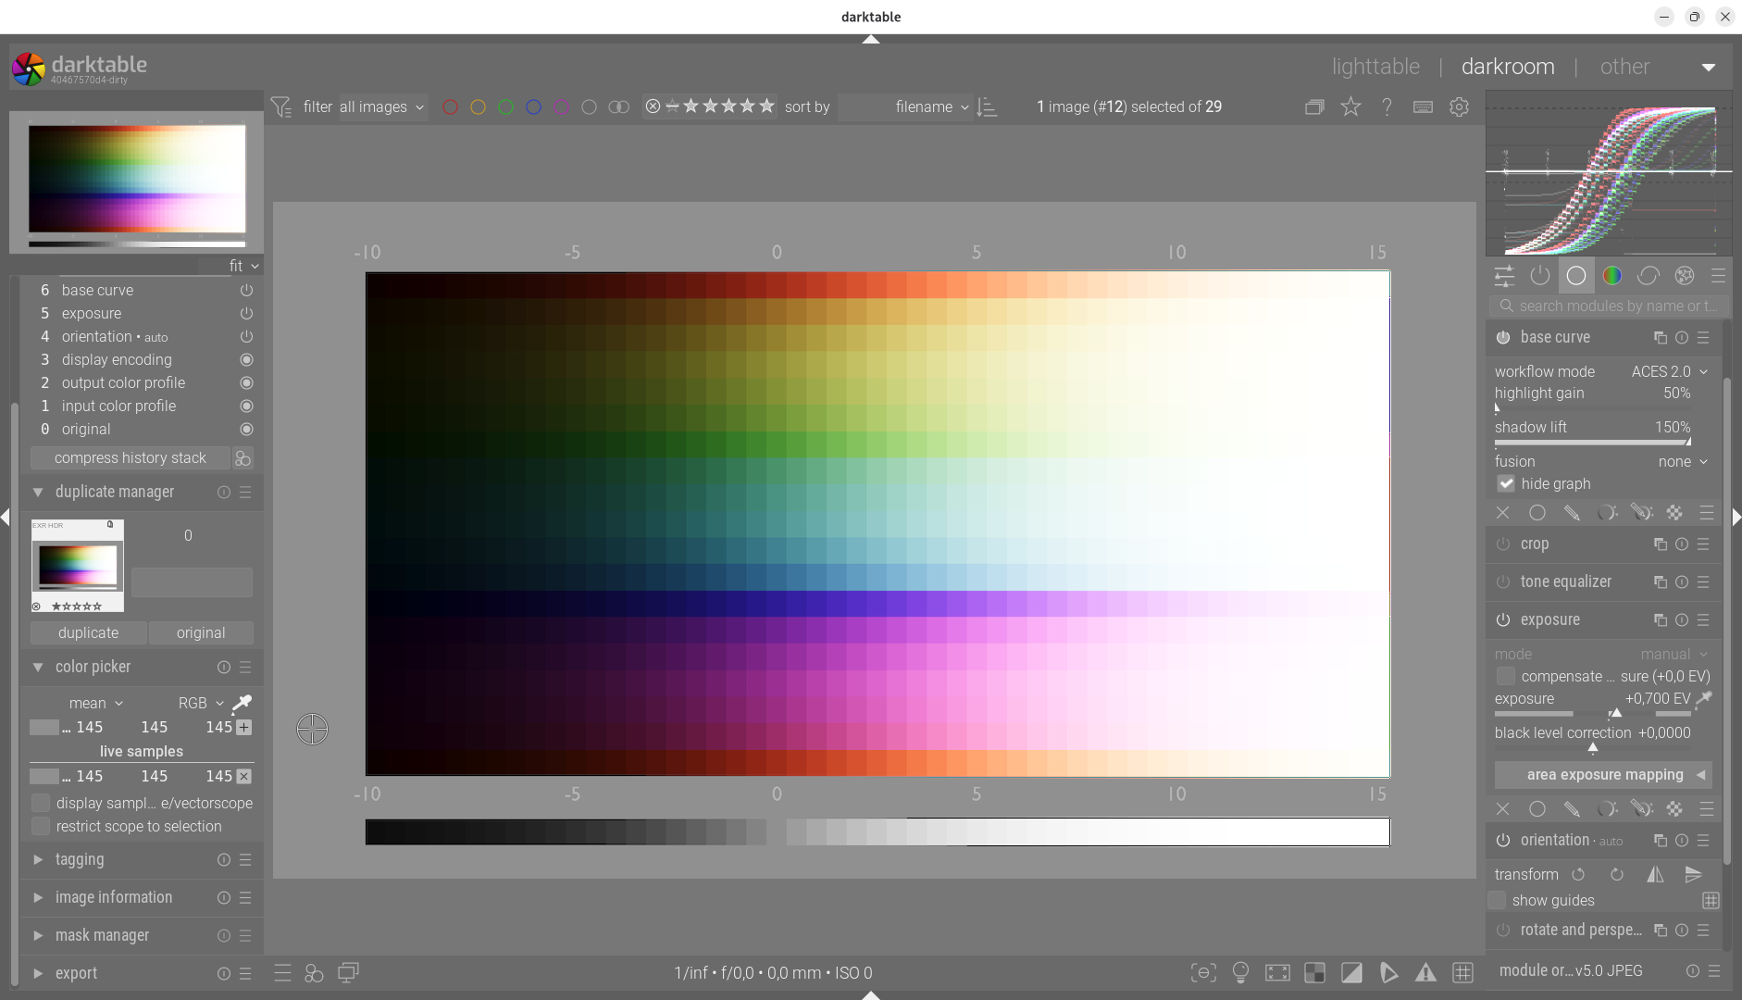Flip image horizontally in orientation transform
Image resolution: width=1742 pixels, height=1000 pixels.
click(x=1655, y=874)
